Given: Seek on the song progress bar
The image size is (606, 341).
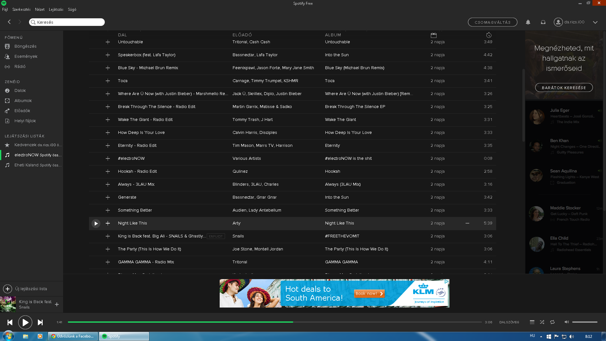Looking at the screenshot, I should [275, 322].
